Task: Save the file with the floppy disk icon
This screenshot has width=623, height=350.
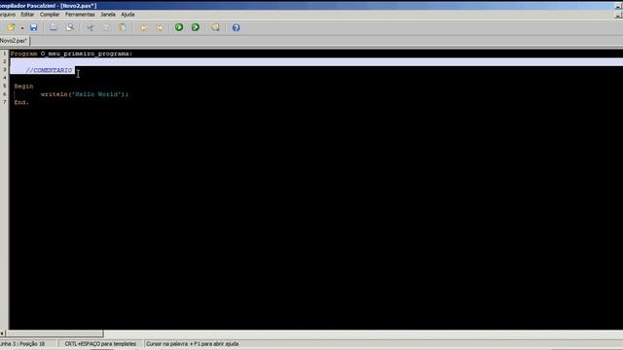Action: point(33,27)
